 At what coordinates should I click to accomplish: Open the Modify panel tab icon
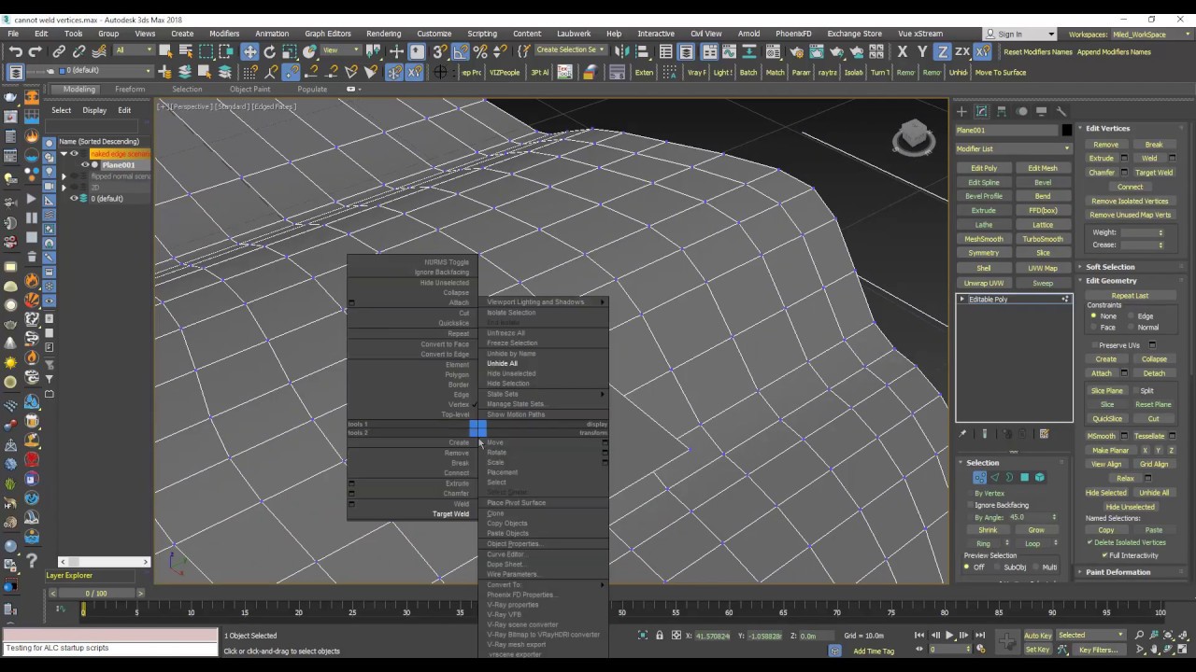coord(981,111)
